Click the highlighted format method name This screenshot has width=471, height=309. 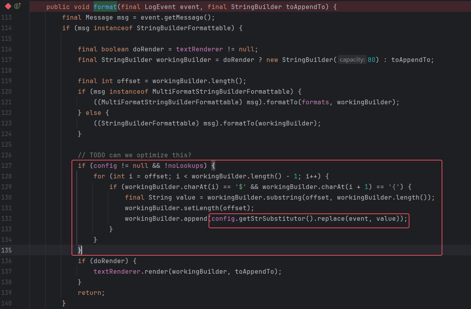(103, 7)
